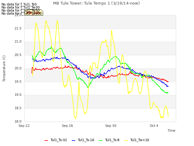
Task: Click the chart title MB Tule Tower
Action: pyautogui.click(x=96, y=3)
